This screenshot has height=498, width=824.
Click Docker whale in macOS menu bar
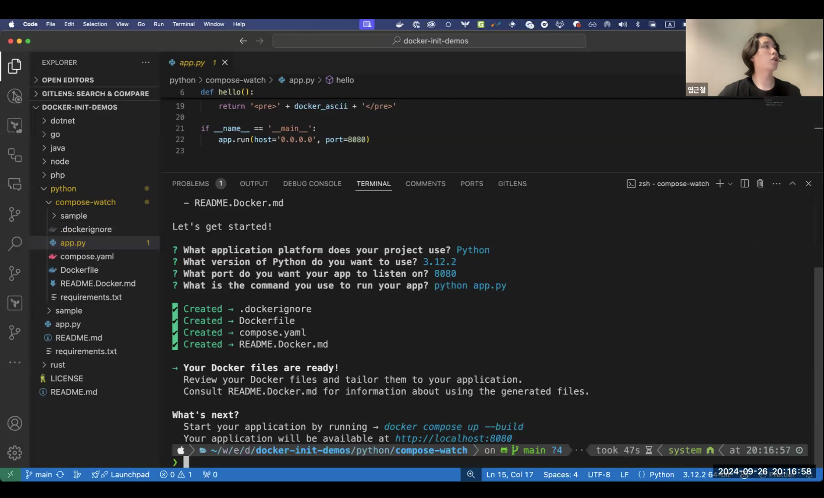coord(400,24)
